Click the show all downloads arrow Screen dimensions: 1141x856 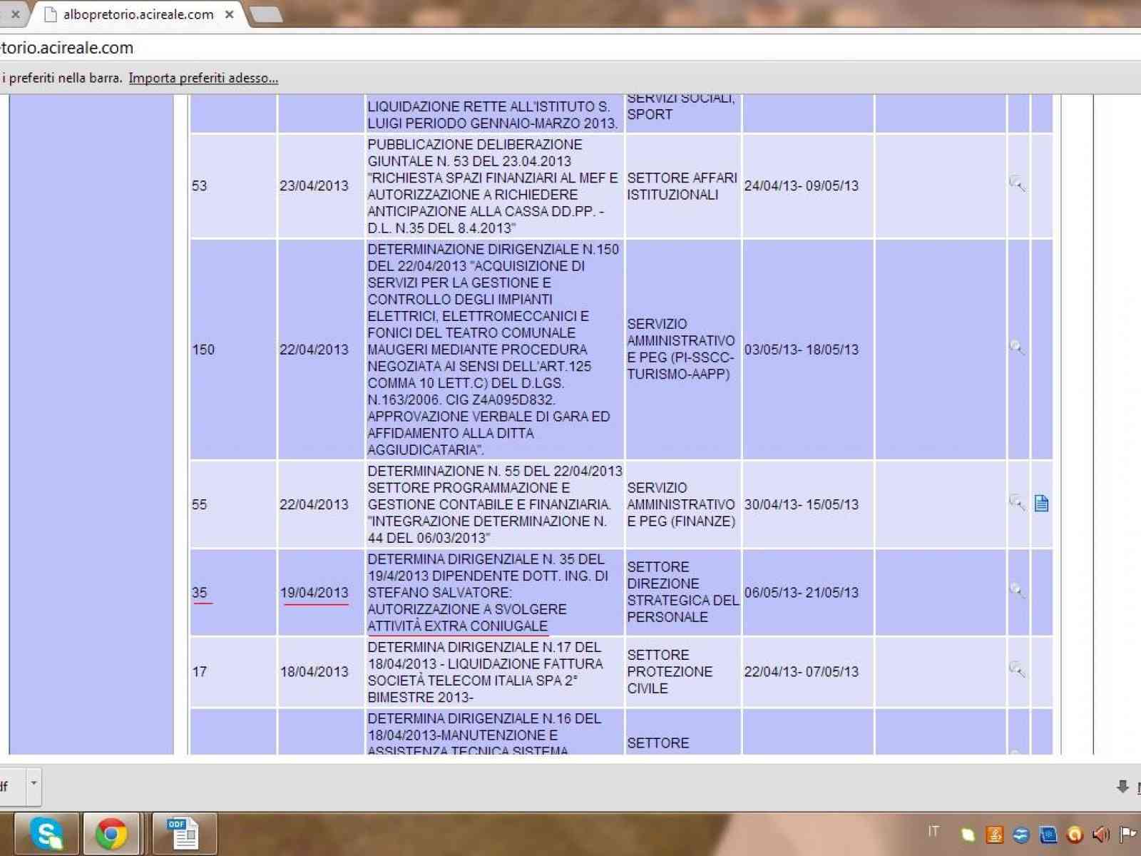[x=1122, y=787]
